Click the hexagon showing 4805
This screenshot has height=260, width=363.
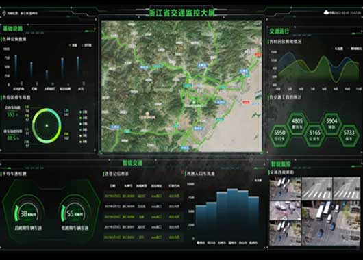(x=297, y=123)
